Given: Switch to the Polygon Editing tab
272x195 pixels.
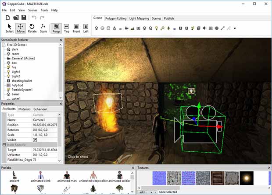Looking at the screenshot, I should pos(116,18).
